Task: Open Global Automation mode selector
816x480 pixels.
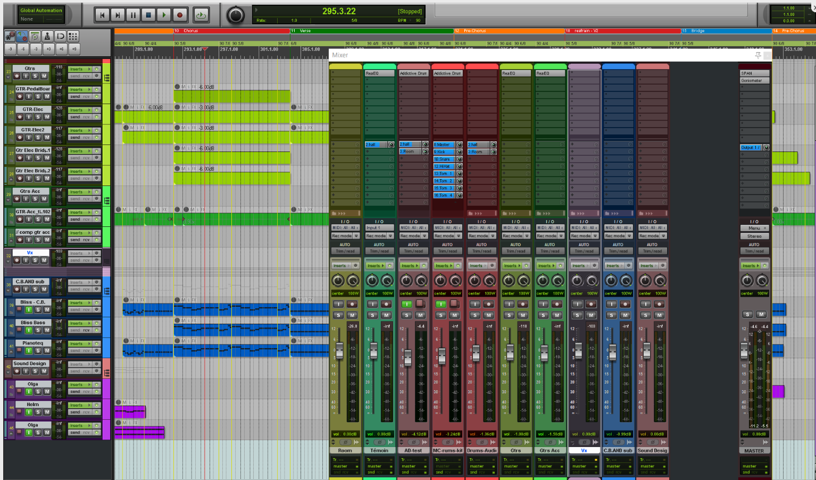Action: coord(41,14)
